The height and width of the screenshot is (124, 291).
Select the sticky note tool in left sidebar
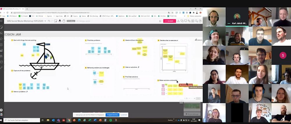click(x=1, y=27)
